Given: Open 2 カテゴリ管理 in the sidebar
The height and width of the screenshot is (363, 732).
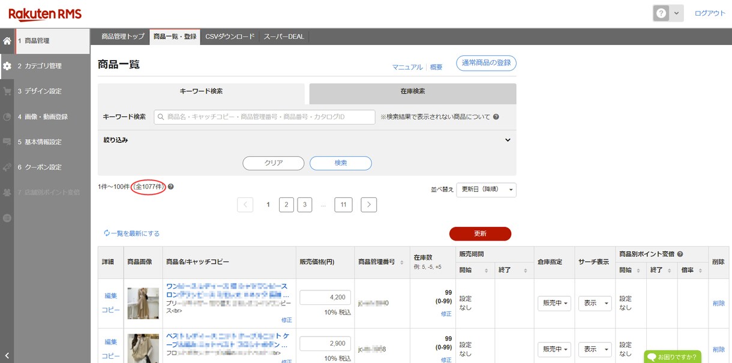Looking at the screenshot, I should pos(52,66).
